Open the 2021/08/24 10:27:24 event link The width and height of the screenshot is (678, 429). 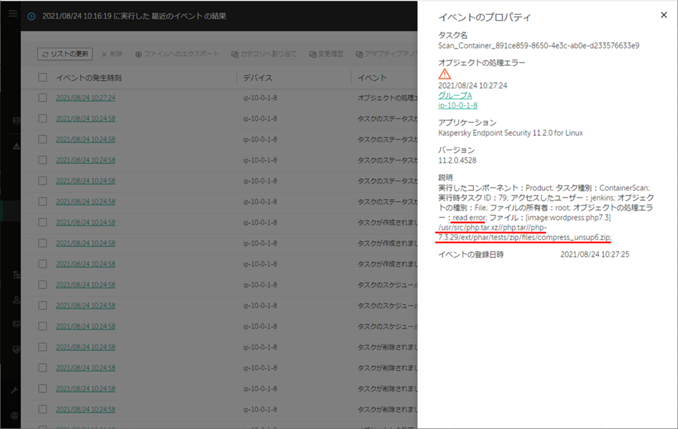click(85, 98)
